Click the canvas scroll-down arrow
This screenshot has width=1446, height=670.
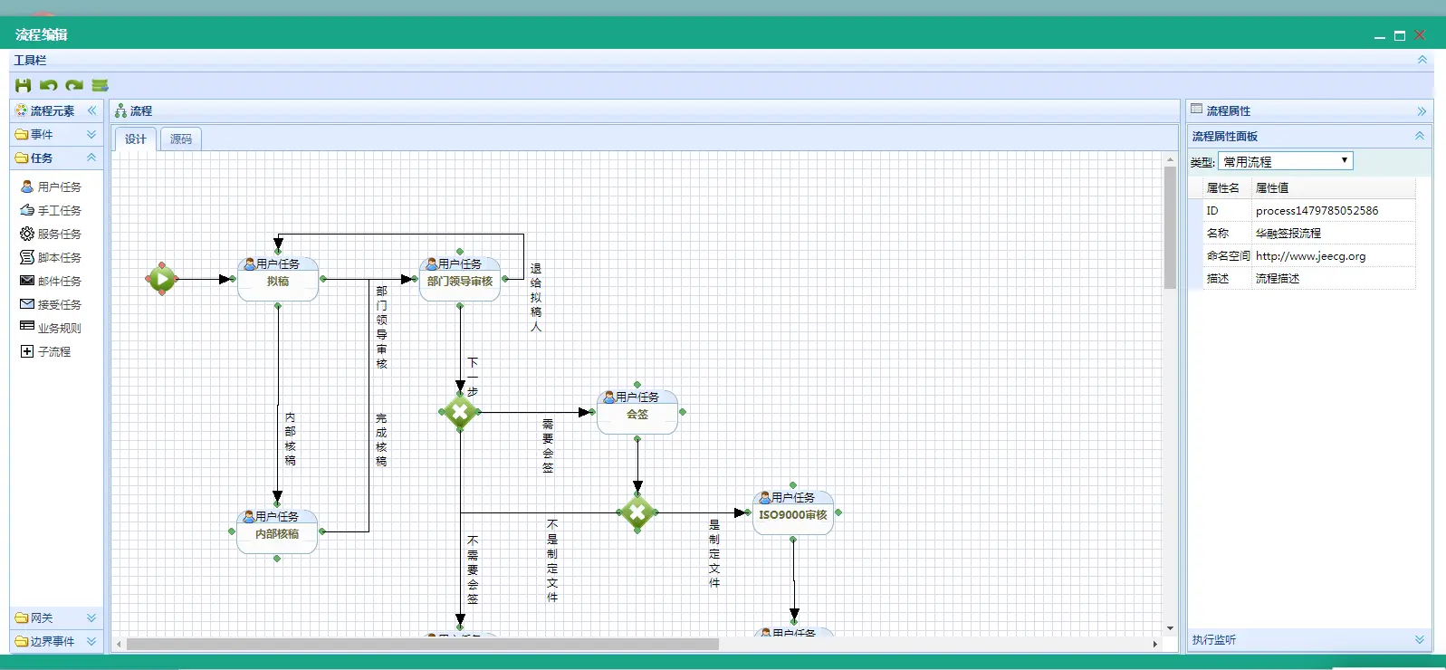point(1170,628)
